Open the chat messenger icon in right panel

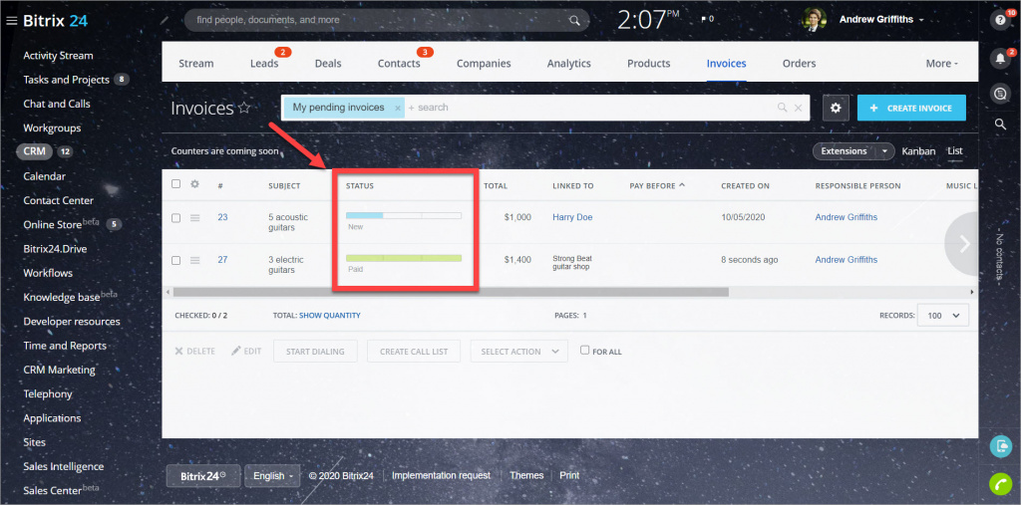(1001, 94)
